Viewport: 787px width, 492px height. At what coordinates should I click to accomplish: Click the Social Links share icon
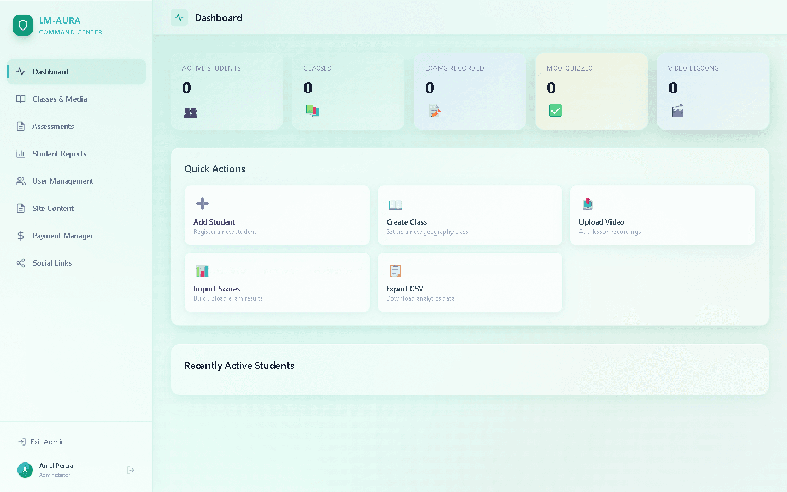pyautogui.click(x=21, y=263)
